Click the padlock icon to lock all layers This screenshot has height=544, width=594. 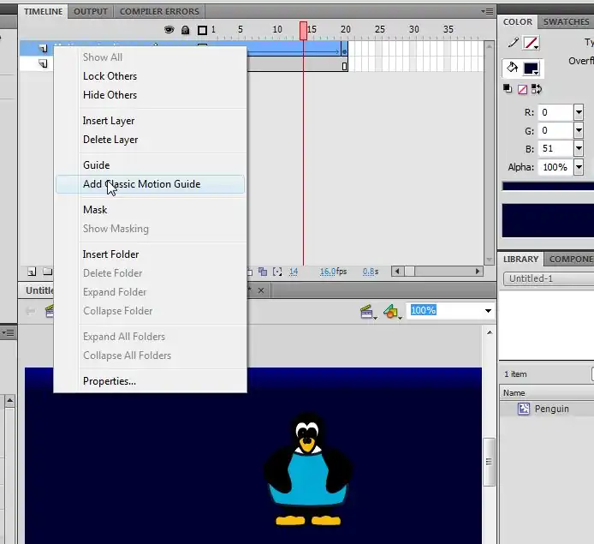pyautogui.click(x=185, y=30)
